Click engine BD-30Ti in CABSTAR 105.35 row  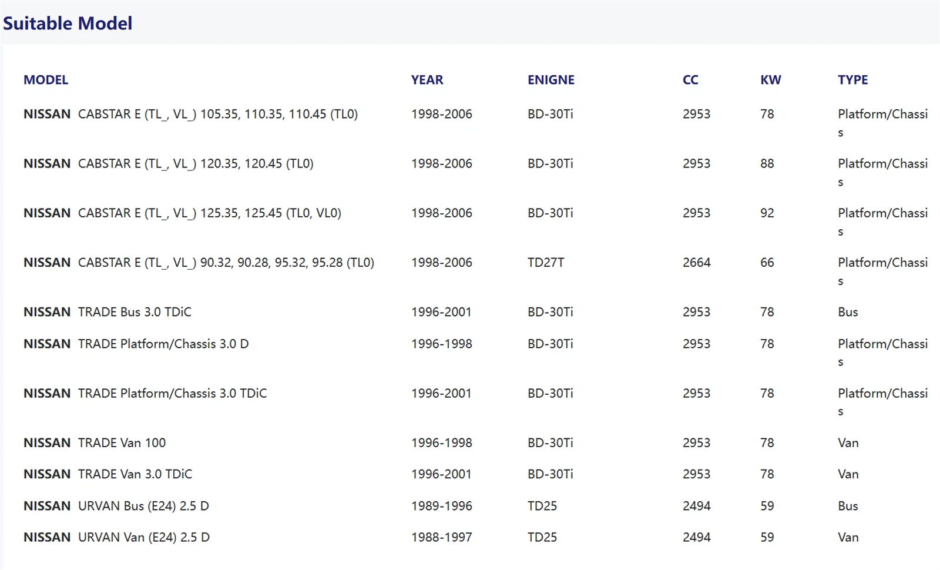click(x=550, y=114)
